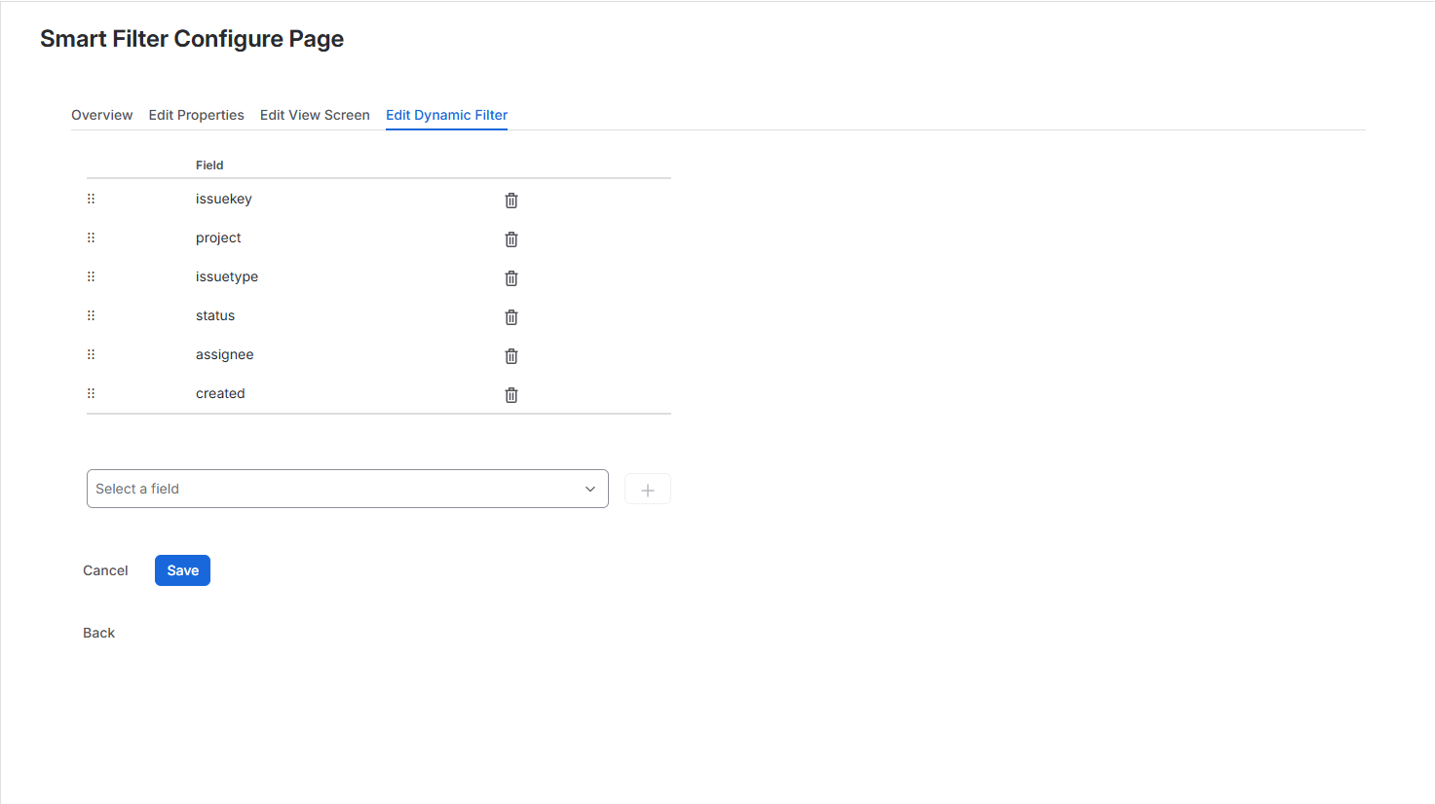Select the Edit Dynamic Filter tab
The width and height of the screenshot is (1435, 804).
tap(447, 115)
